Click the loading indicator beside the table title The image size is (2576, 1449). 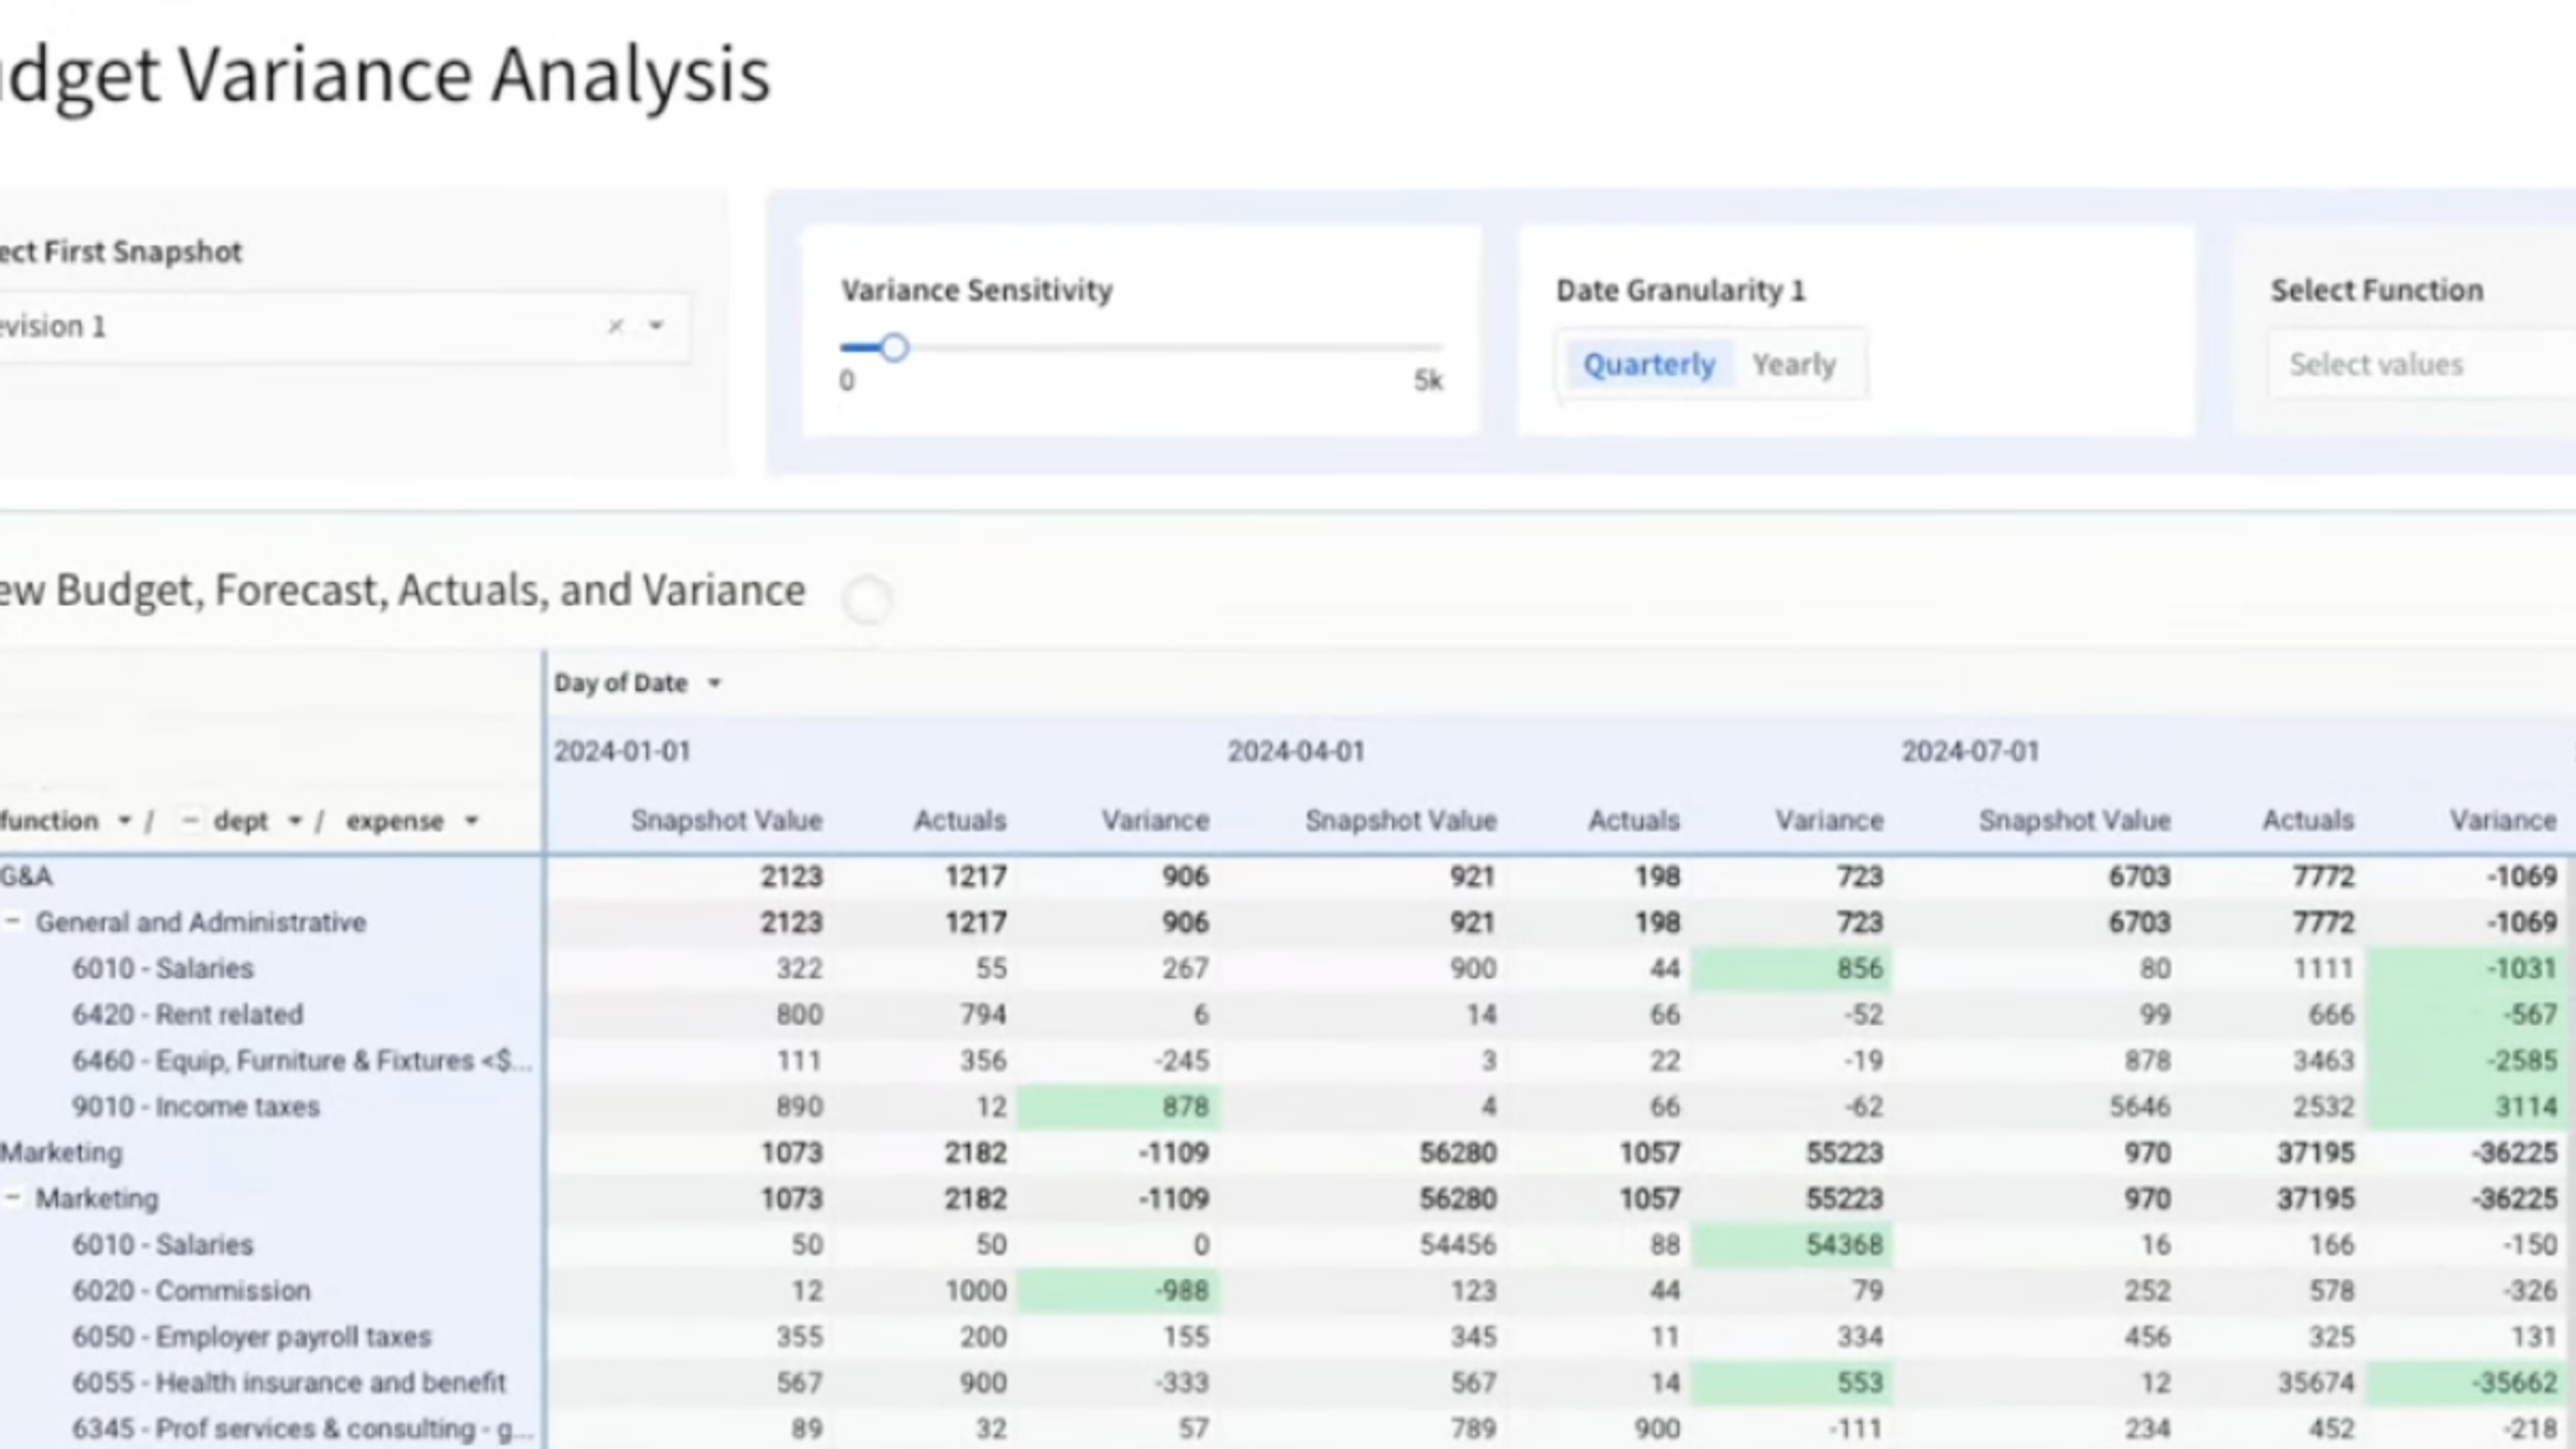[x=867, y=600]
